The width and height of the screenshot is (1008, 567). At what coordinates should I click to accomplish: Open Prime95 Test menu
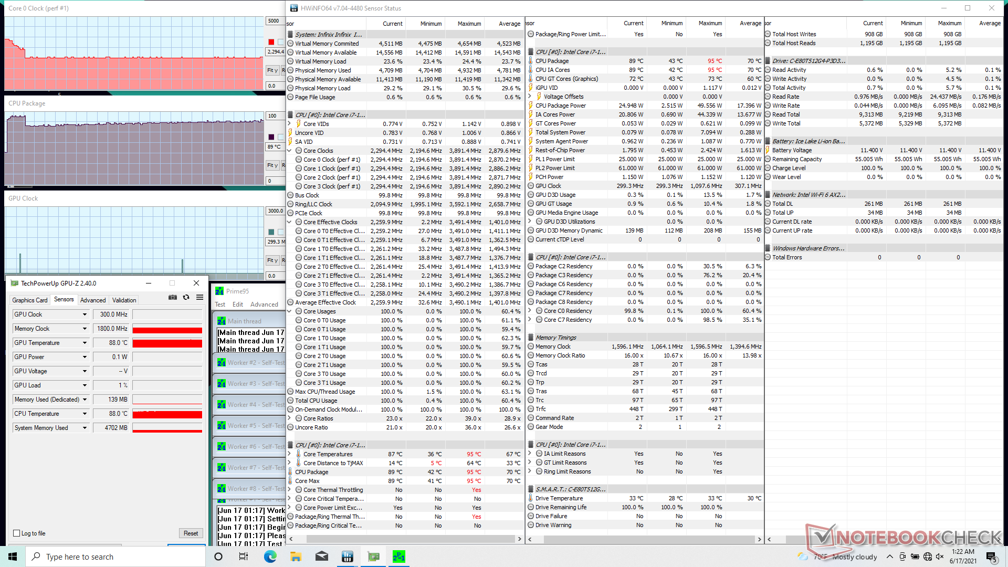(220, 304)
